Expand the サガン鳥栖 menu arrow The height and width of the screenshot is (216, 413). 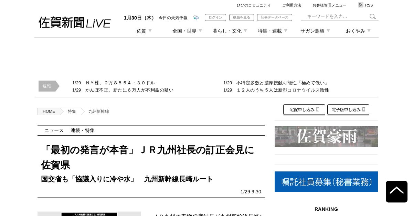328,31
